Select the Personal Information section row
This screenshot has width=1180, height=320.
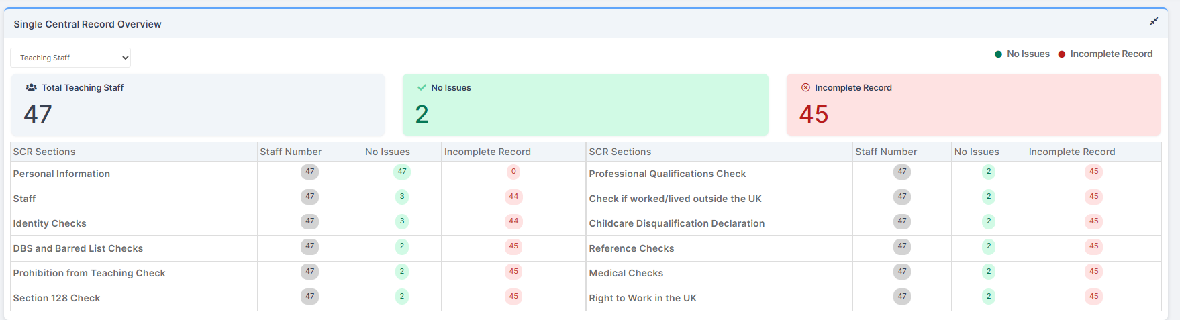tap(298, 174)
